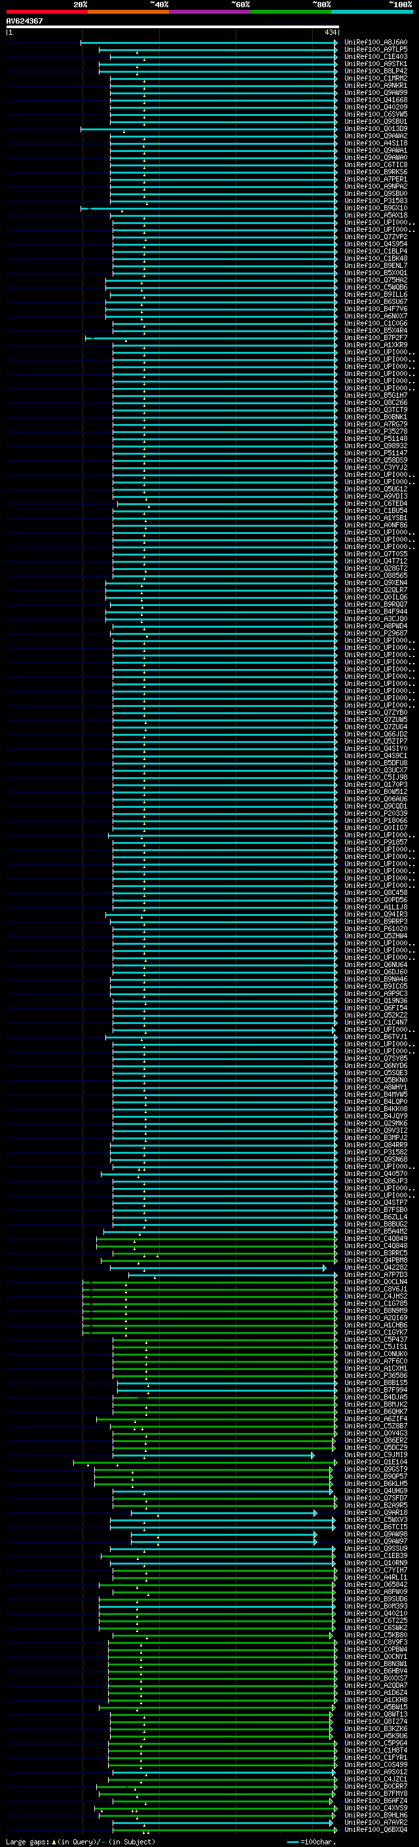
Task: Select the UniRef100_Q75HA2 label
Action: click(x=375, y=280)
